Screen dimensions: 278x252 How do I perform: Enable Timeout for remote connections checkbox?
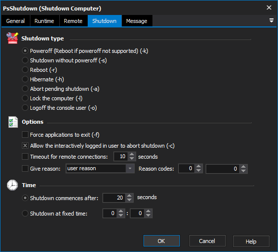pos(25,157)
